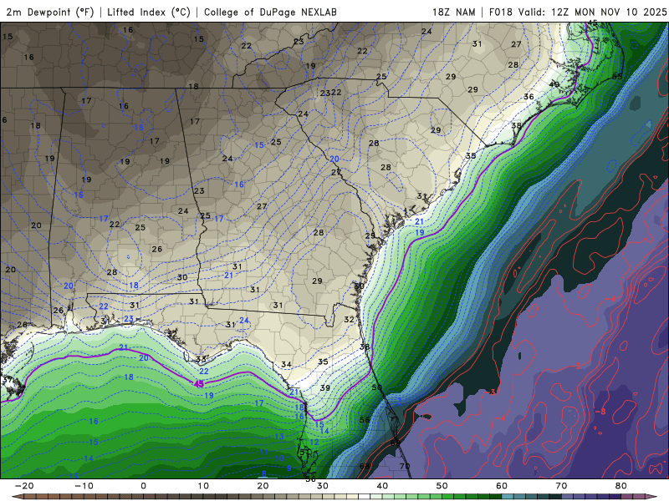
Task: Click the 80 label under the color scale
Action: click(x=621, y=486)
